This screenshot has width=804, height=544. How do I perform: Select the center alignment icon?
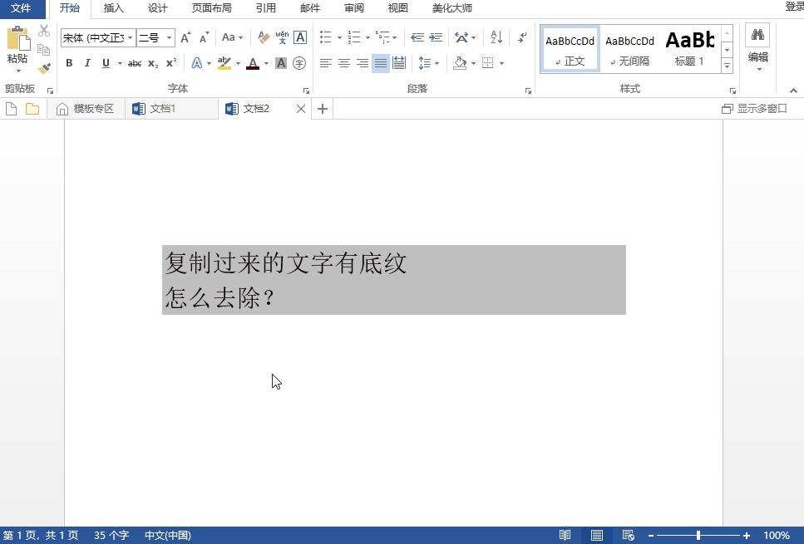point(343,63)
